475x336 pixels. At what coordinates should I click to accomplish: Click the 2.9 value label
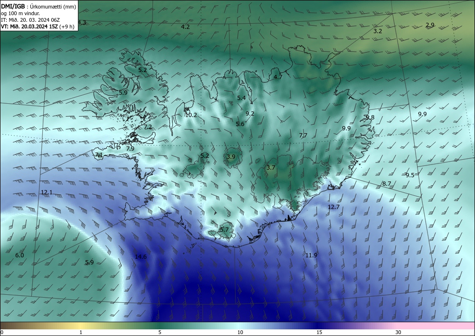coord(430,25)
